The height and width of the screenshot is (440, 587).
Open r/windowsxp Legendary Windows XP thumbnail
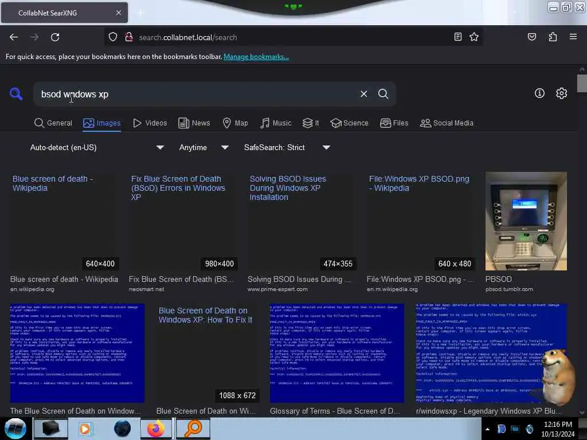tap(491, 353)
